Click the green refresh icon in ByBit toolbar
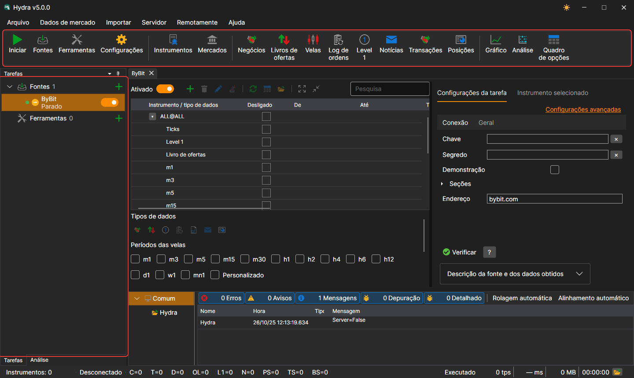This screenshot has height=378, width=634. pyautogui.click(x=253, y=89)
